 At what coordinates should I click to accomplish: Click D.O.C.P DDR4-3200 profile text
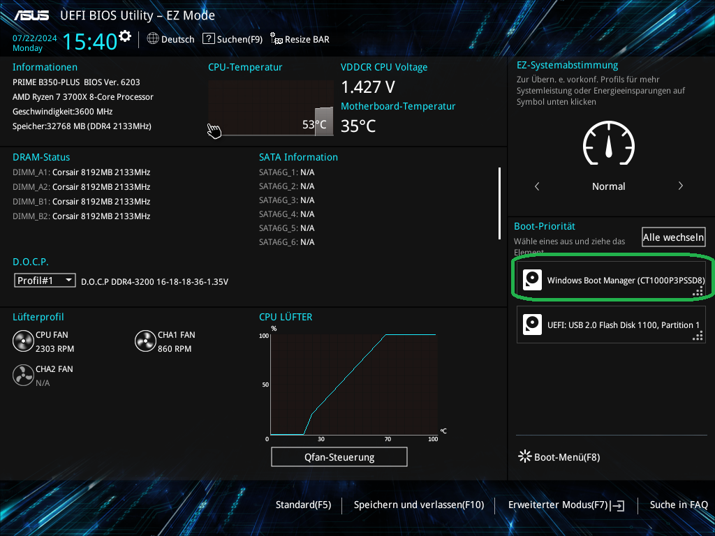[154, 282]
